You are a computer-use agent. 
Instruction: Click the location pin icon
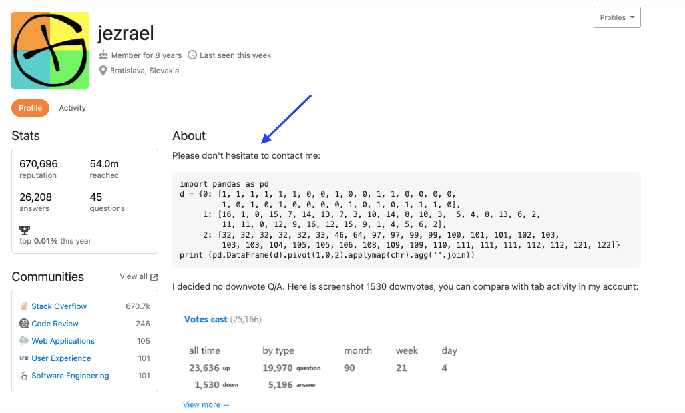point(103,71)
